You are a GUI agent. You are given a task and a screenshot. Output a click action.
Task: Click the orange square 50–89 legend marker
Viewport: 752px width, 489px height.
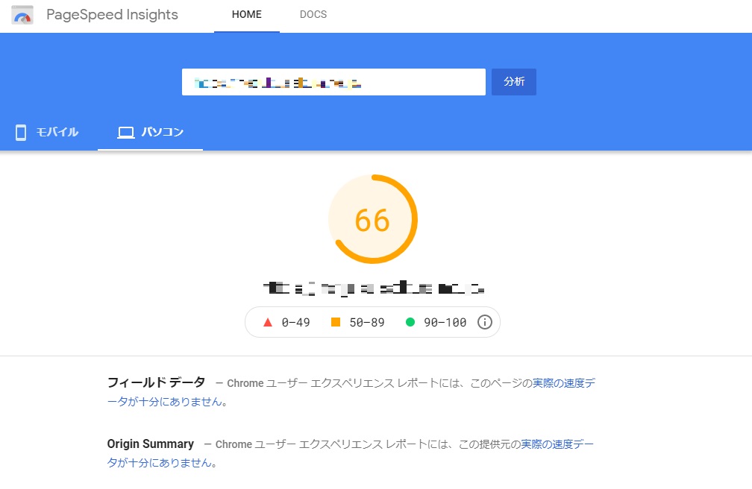click(336, 322)
